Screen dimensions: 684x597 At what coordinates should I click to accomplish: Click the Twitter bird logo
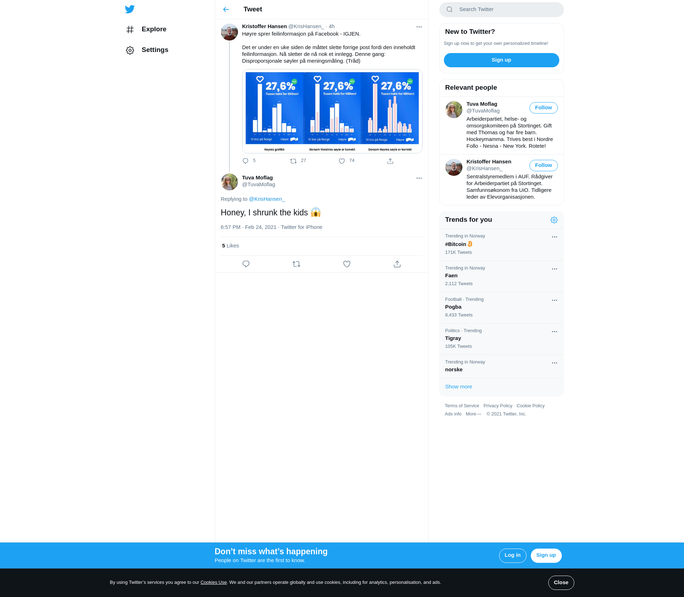point(130,9)
